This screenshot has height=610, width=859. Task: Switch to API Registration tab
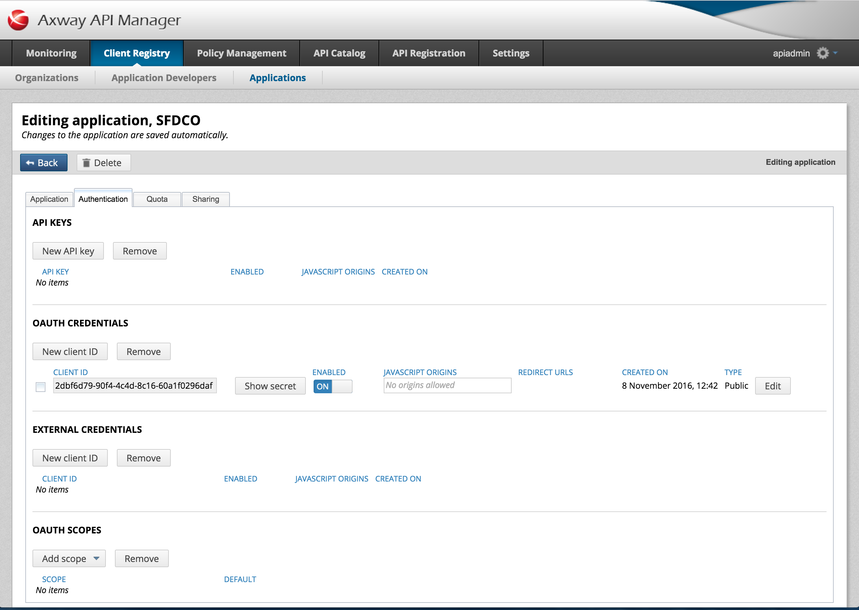click(429, 53)
